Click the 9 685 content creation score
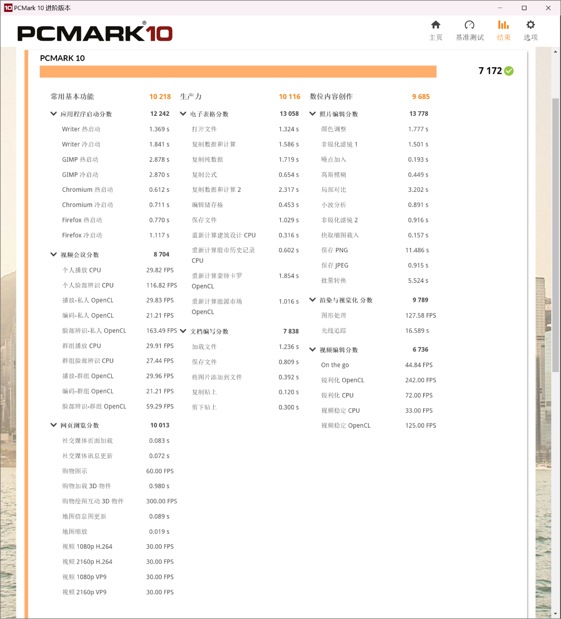 421,97
